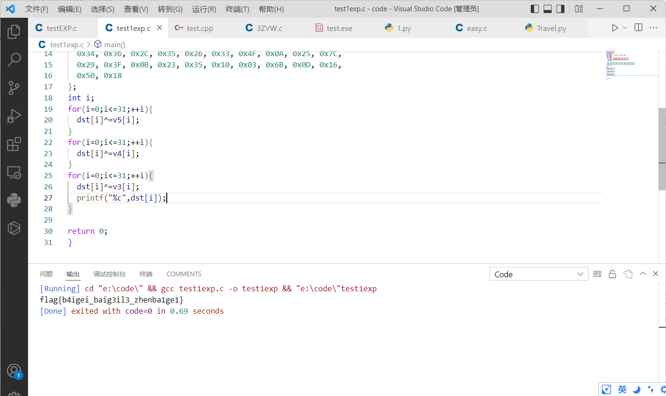Open the main() breadcrumb symbol picker

(x=110, y=44)
